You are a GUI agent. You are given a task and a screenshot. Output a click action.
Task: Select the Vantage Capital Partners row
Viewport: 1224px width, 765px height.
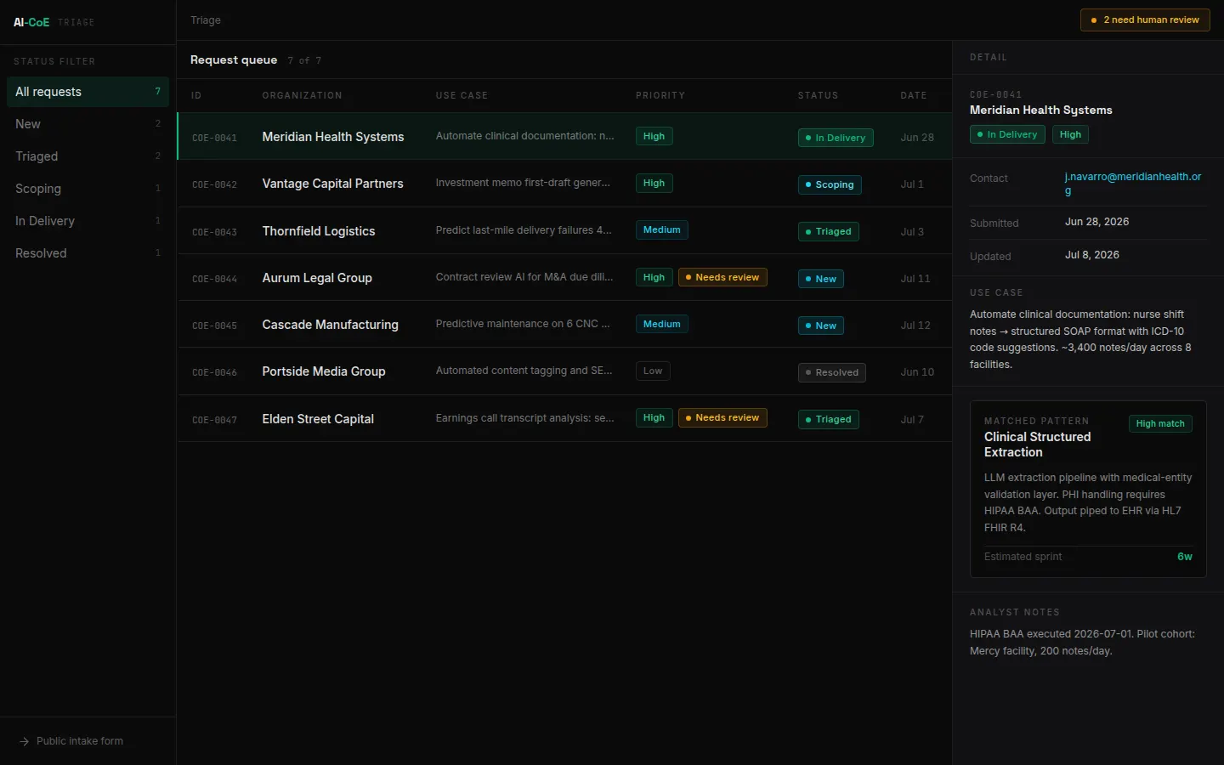click(564, 184)
